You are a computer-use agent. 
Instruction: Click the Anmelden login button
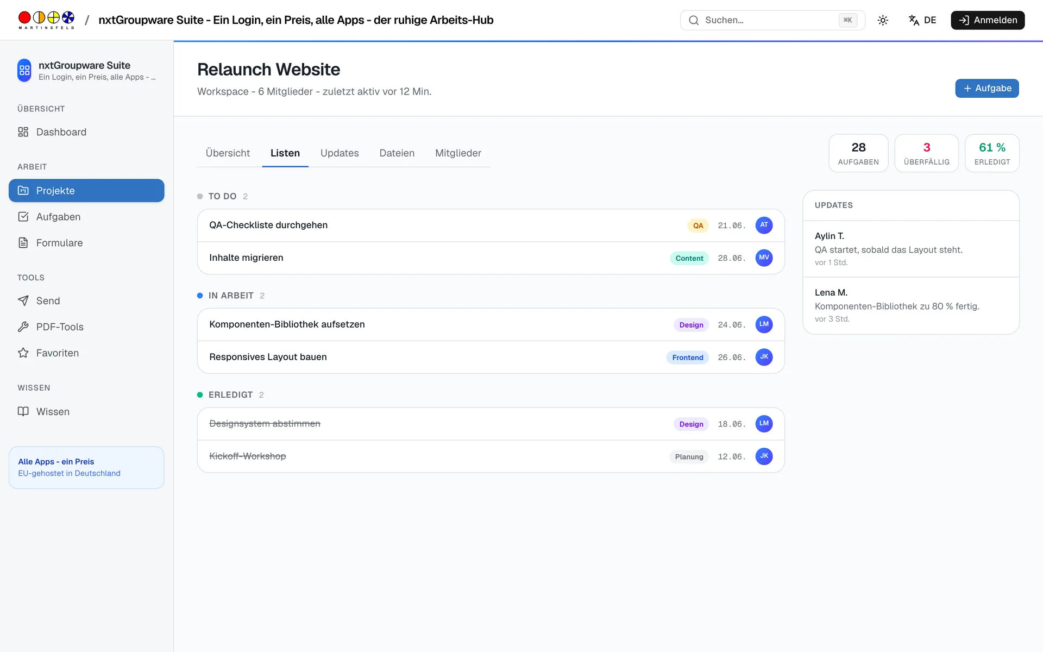pyautogui.click(x=988, y=20)
